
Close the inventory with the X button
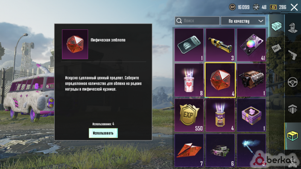coord(294,7)
